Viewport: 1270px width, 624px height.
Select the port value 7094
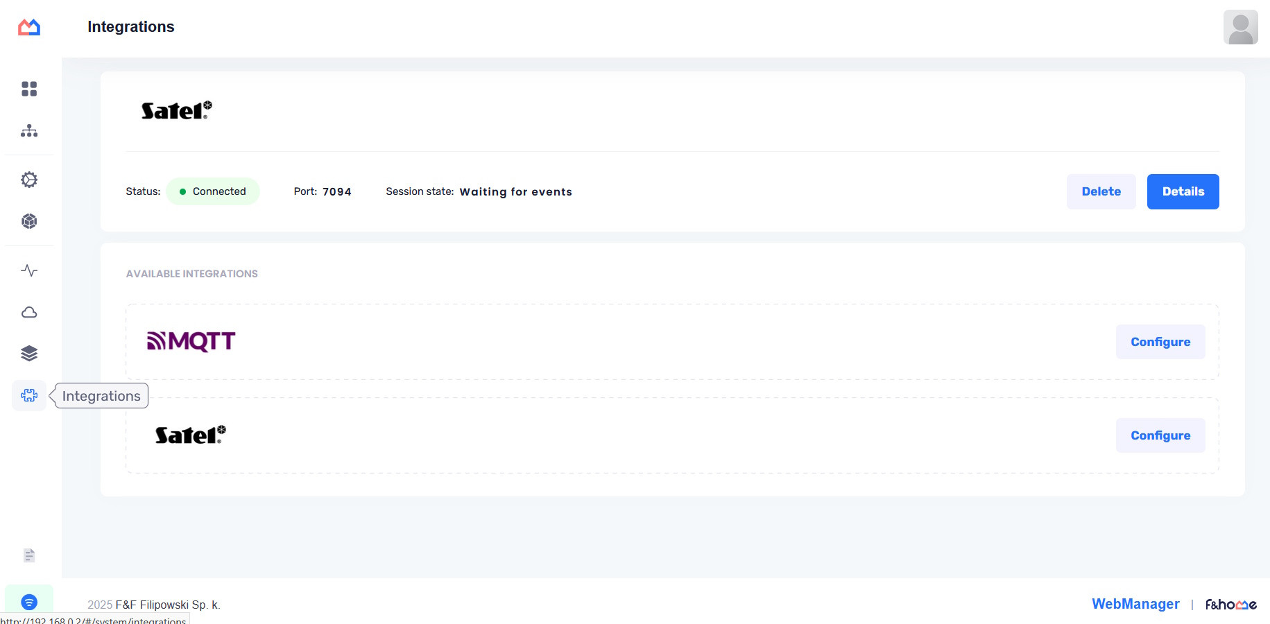(337, 192)
